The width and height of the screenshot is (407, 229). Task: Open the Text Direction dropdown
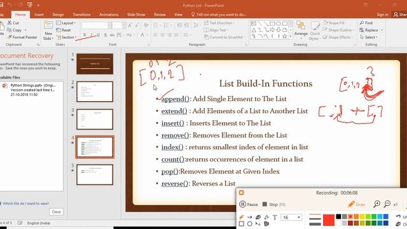pos(219,23)
